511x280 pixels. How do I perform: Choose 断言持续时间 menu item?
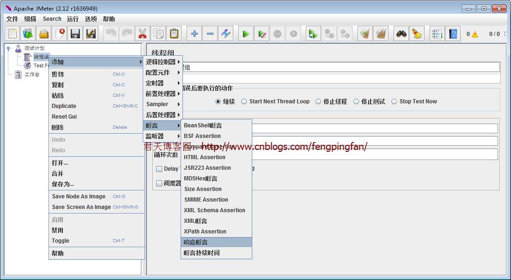216,253
